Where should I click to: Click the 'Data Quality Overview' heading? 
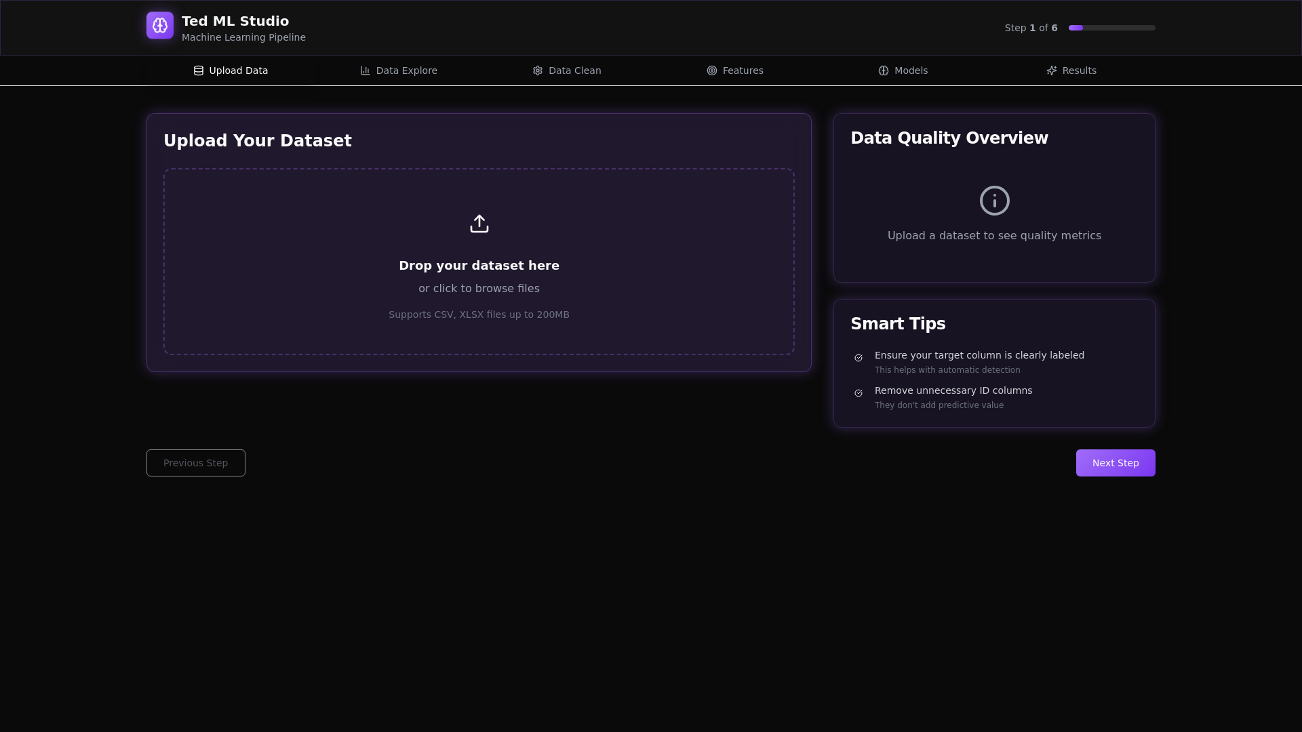pos(949,138)
